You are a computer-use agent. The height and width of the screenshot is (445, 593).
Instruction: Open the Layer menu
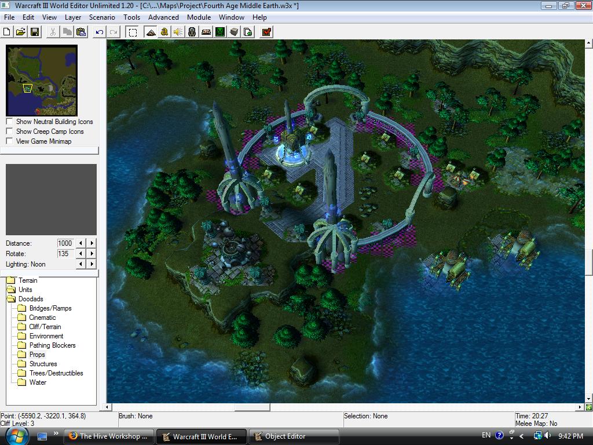coord(72,17)
